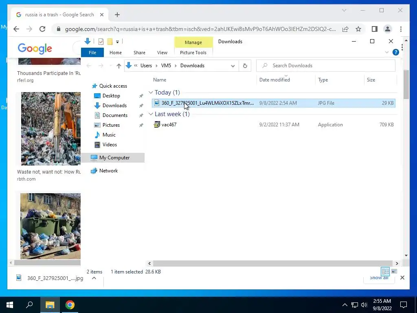Image resolution: width=417 pixels, height=313 pixels.
Task: Click the share page icon in address bar
Action: (x=345, y=29)
